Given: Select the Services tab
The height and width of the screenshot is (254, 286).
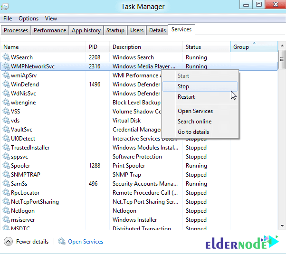Looking at the screenshot, I should [x=181, y=29].
